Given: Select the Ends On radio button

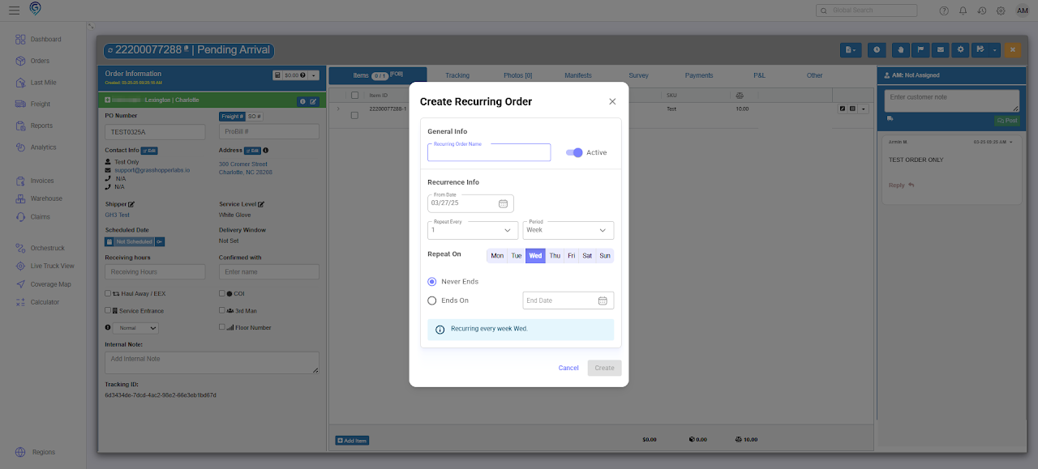Looking at the screenshot, I should [x=432, y=301].
